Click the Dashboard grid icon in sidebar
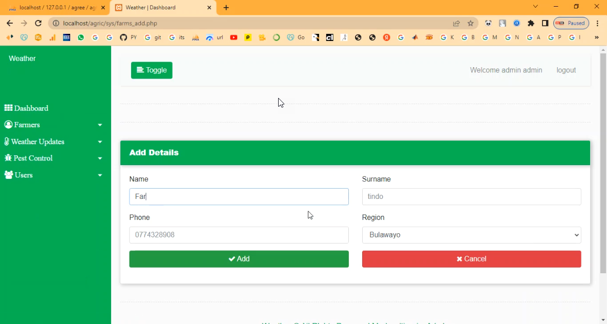The width and height of the screenshot is (607, 324). pyautogui.click(x=8, y=108)
